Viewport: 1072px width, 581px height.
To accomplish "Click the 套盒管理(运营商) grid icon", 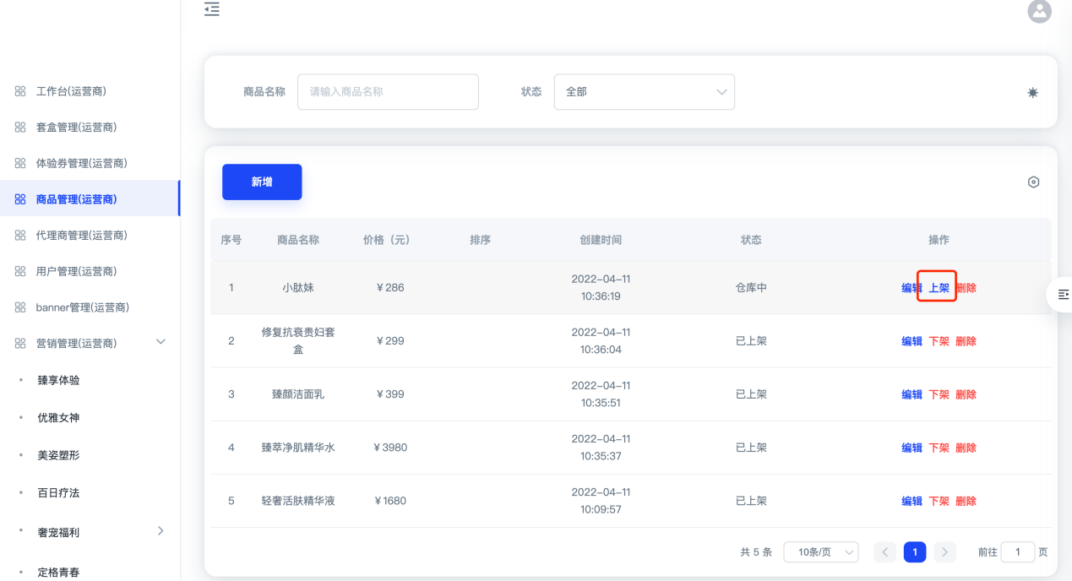I will click(20, 128).
